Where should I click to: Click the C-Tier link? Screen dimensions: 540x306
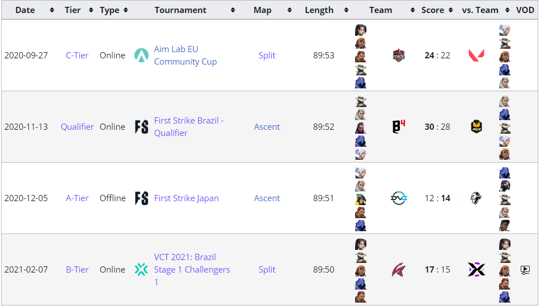(x=77, y=56)
